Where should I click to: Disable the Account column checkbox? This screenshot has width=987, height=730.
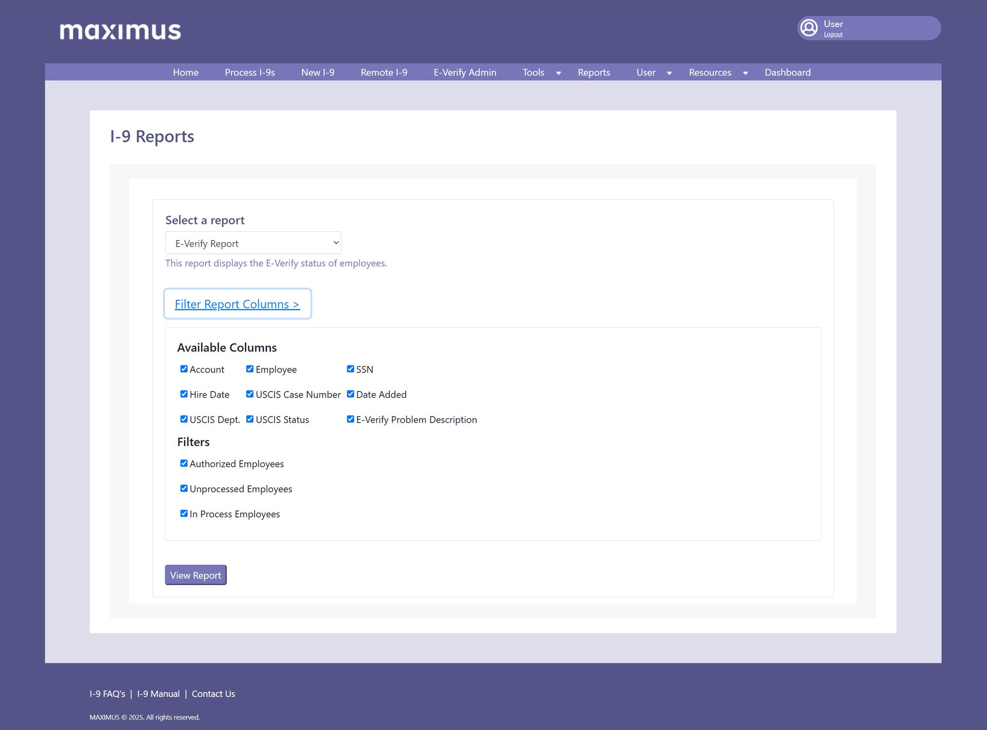(x=184, y=368)
